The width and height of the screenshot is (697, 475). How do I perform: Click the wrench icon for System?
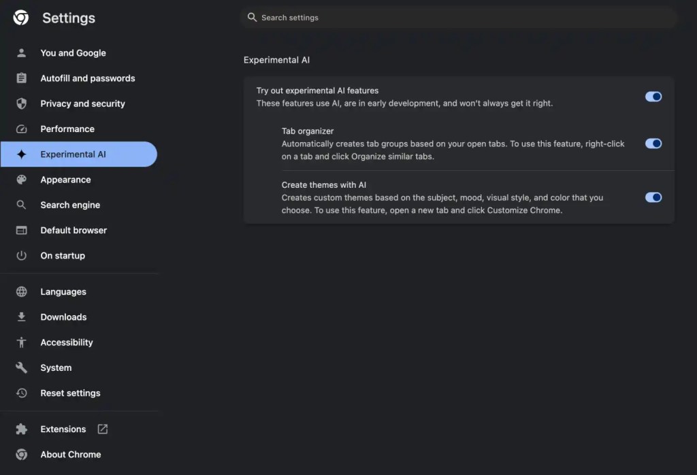click(21, 367)
